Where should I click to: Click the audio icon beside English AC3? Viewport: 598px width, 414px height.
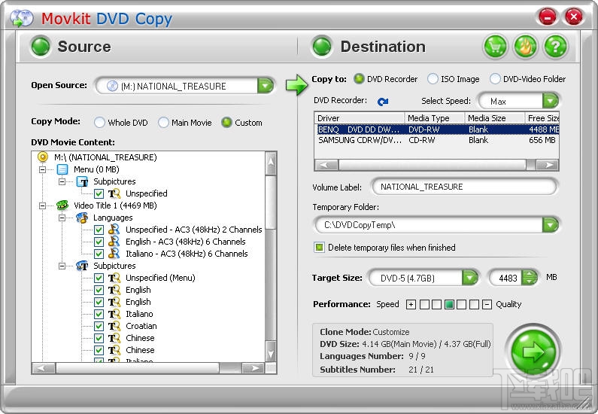click(114, 242)
